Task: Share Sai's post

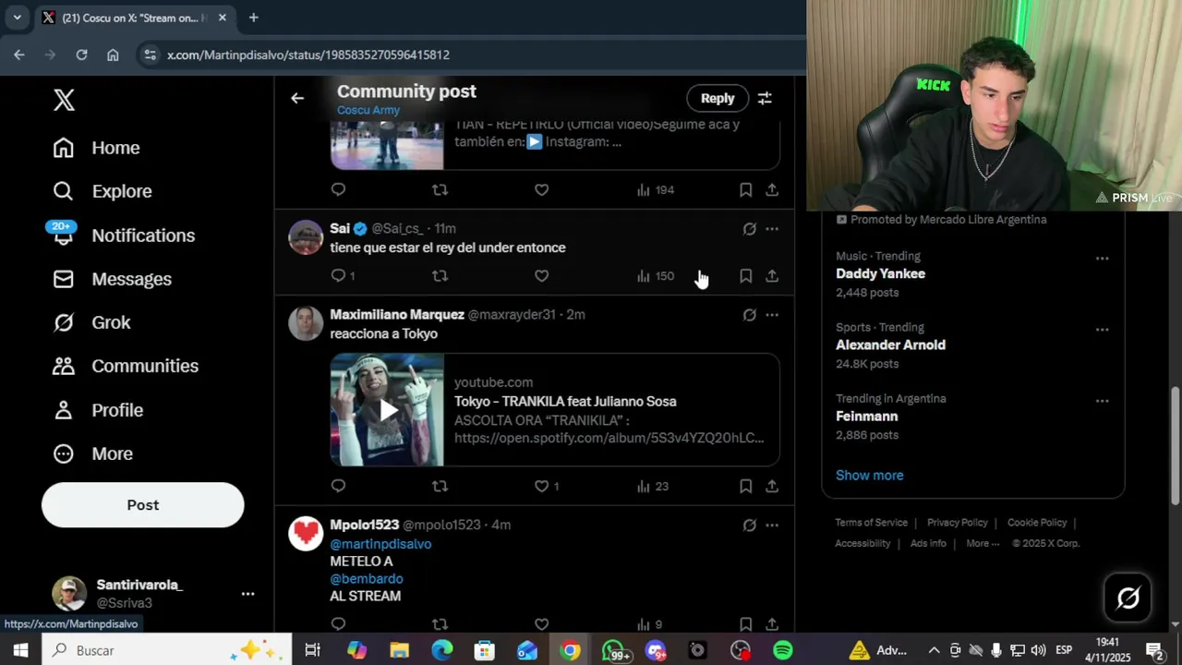Action: [x=772, y=275]
